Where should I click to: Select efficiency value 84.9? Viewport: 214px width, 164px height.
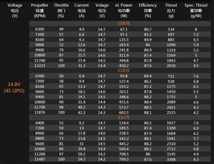(148, 40)
